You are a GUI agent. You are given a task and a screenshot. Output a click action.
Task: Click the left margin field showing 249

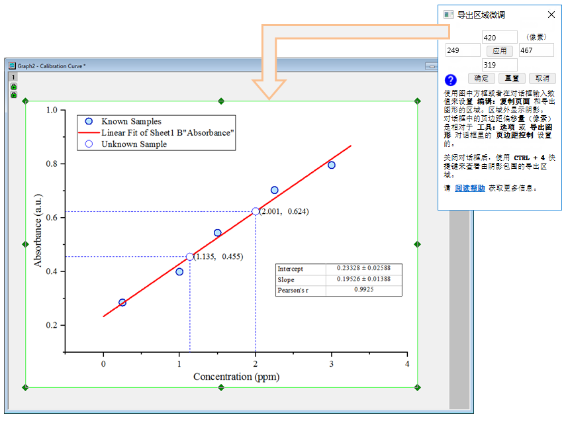click(463, 50)
